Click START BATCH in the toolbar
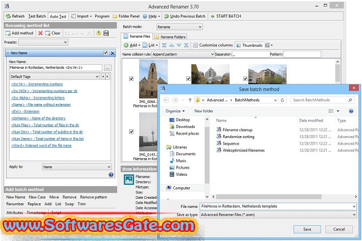Screen dimensions: 362x241 pos(226,16)
